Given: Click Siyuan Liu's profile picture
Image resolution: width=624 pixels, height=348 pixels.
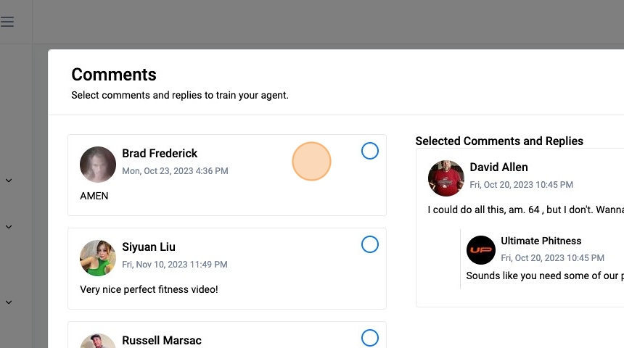Looking at the screenshot, I should 98,258.
